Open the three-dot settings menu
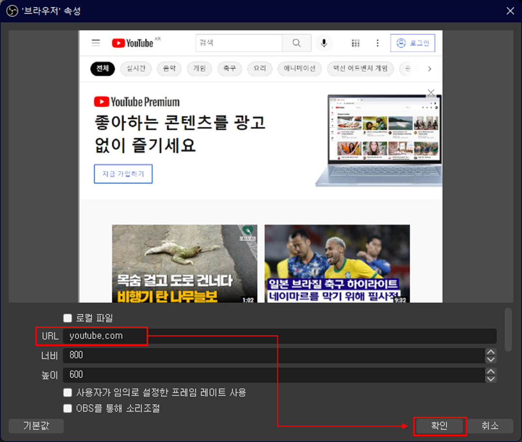The height and width of the screenshot is (442, 522). point(377,43)
